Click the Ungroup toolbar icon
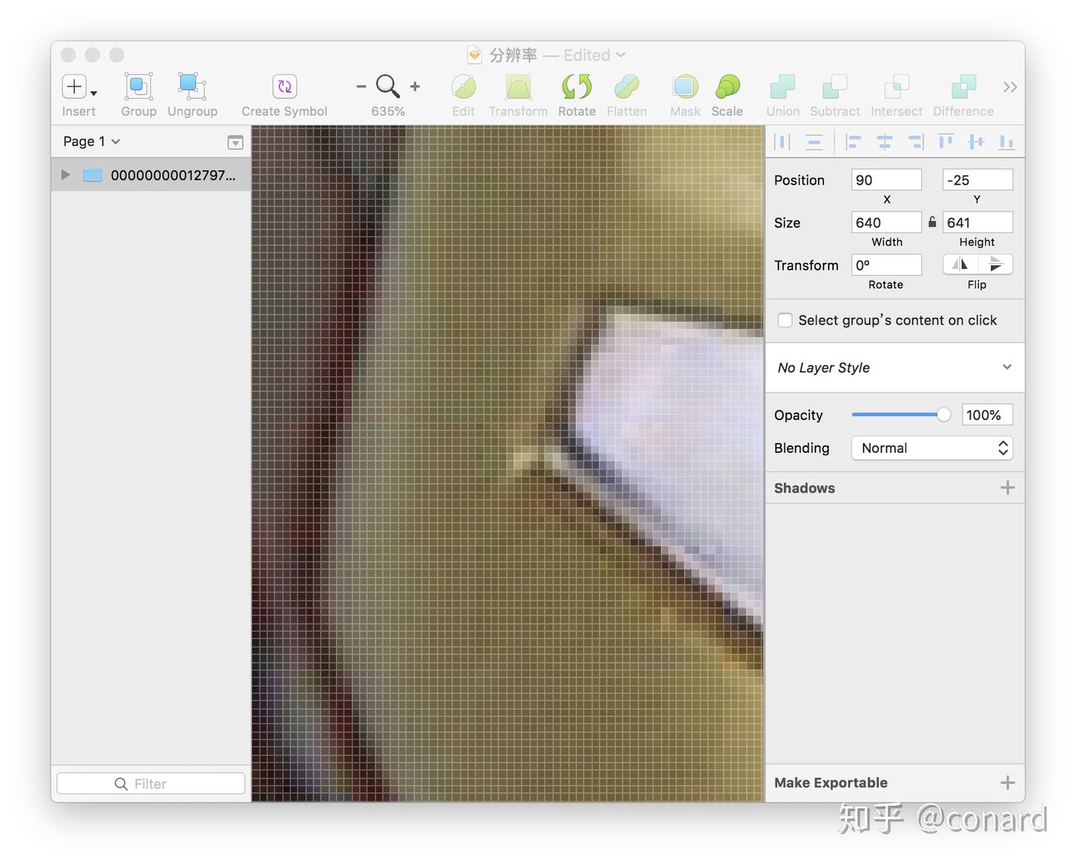1076x863 pixels. click(192, 87)
